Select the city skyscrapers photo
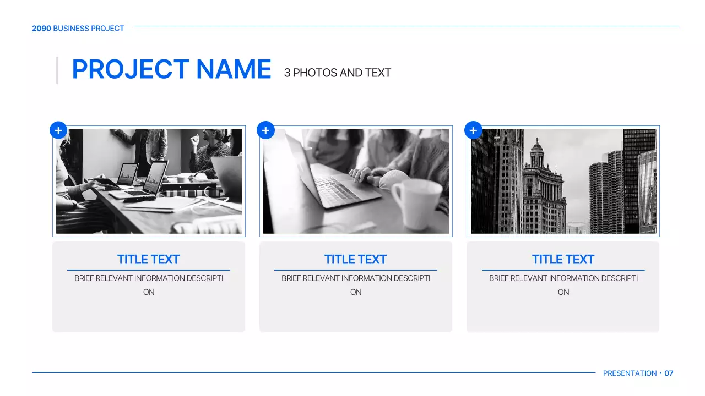Image resolution: width=705 pixels, height=396 pixels. pos(563,182)
